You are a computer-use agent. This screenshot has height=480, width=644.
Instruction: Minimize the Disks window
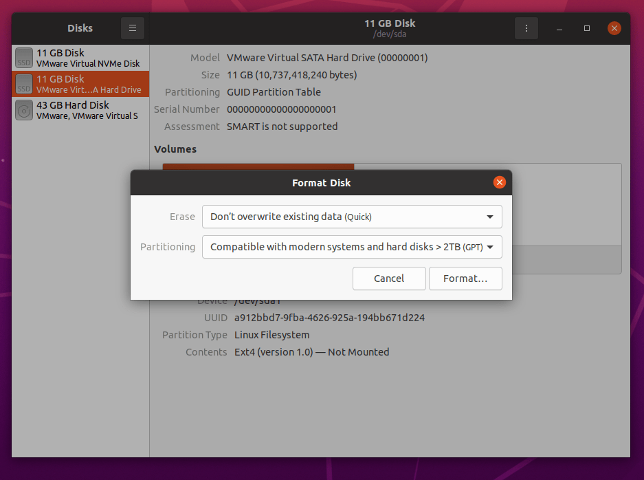click(x=559, y=28)
